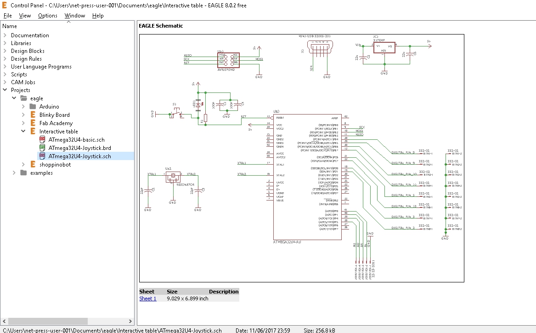The height and width of the screenshot is (333, 536).
Task: Open the Sheet 1 link
Action: point(148,299)
